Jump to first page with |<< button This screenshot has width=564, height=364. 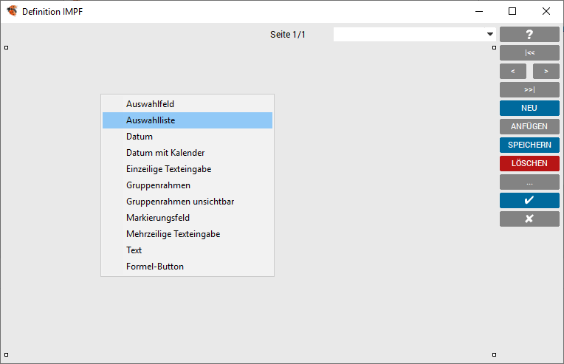click(529, 53)
